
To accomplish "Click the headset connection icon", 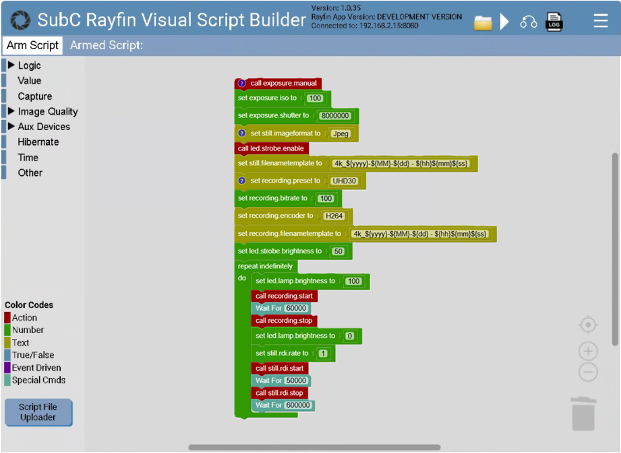I will coord(528,22).
